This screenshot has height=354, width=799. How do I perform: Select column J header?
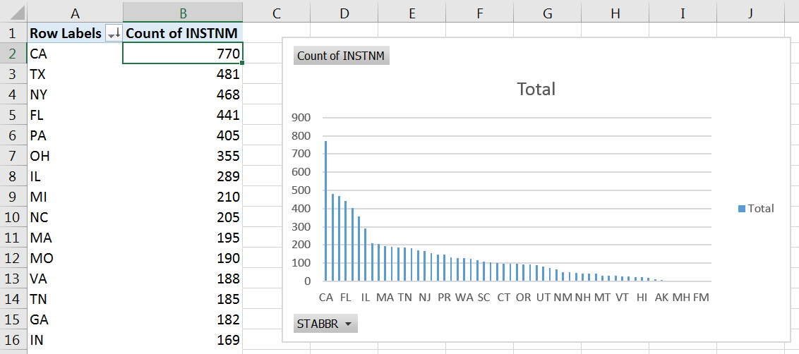750,13
